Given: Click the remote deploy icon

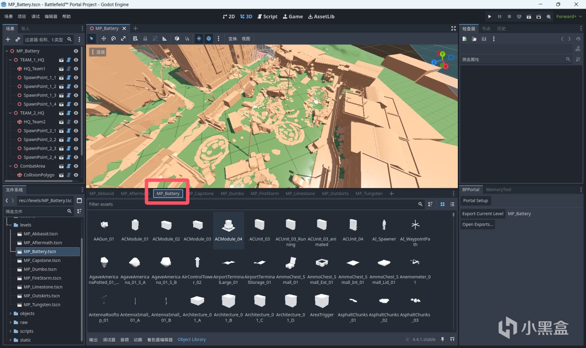Looking at the screenshot, I should click(x=519, y=16).
